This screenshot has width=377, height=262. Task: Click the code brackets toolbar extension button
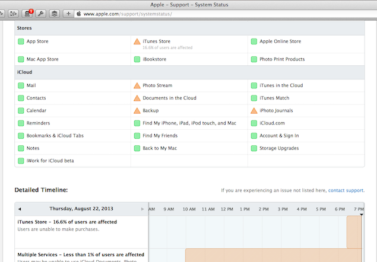pos(13,14)
